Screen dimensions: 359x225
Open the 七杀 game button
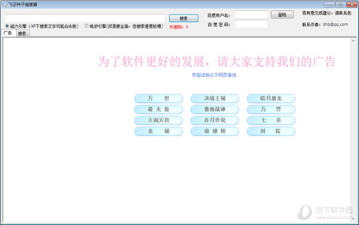(x=271, y=120)
